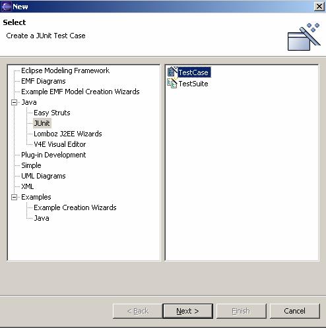Image resolution: width=326 pixels, height=328 pixels.
Task: Select the TestSuite wizard icon
Action: point(172,83)
